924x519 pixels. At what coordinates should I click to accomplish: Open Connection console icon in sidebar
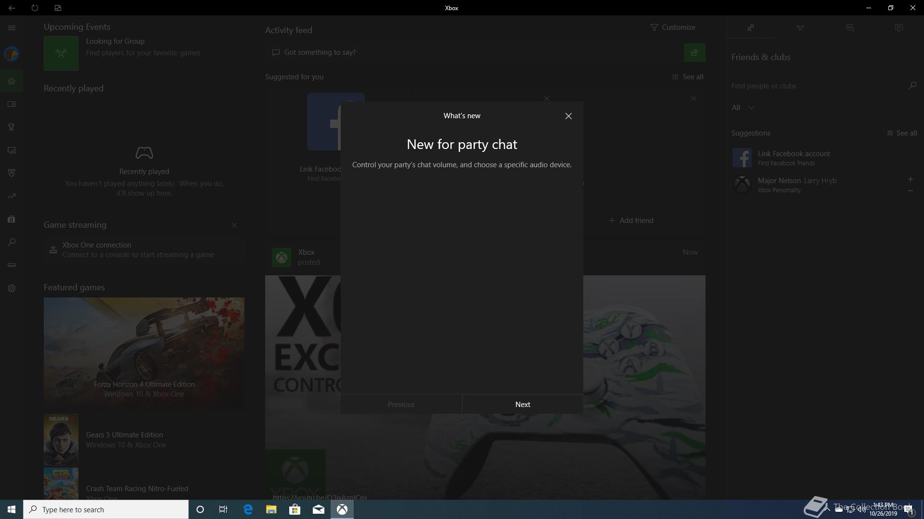coord(12,265)
